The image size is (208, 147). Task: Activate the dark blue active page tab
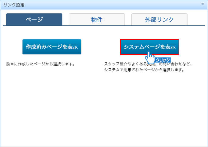(34, 20)
